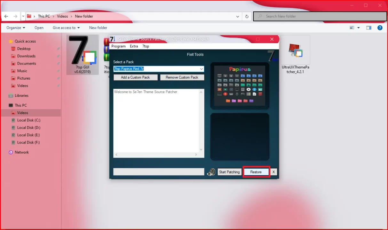This screenshot has width=388, height=230.
Task: Open the Give access to dropdown
Action: pos(66,28)
